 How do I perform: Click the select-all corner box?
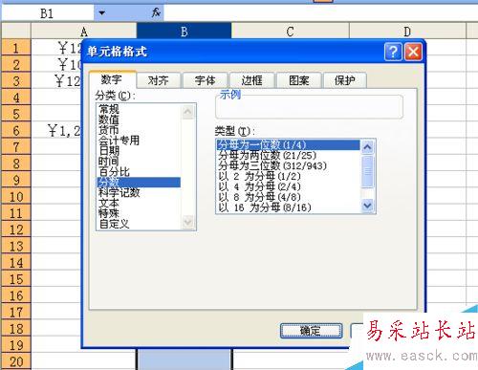[x=16, y=32]
